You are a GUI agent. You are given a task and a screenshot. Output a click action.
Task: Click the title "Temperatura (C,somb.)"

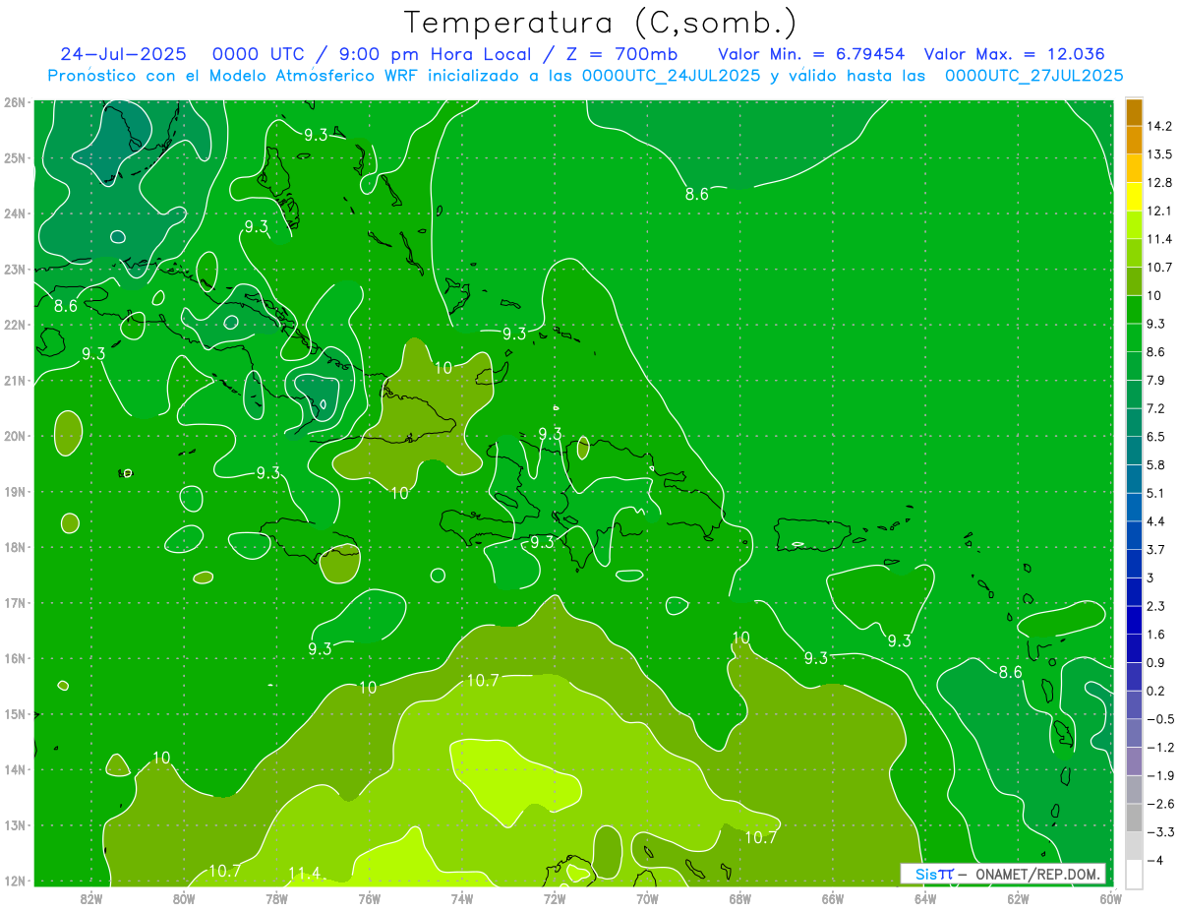601,23
